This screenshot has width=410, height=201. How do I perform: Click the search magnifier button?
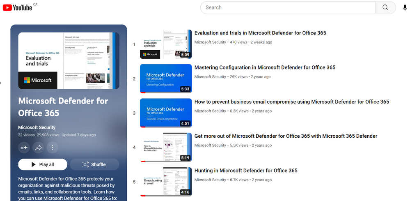[385, 7]
